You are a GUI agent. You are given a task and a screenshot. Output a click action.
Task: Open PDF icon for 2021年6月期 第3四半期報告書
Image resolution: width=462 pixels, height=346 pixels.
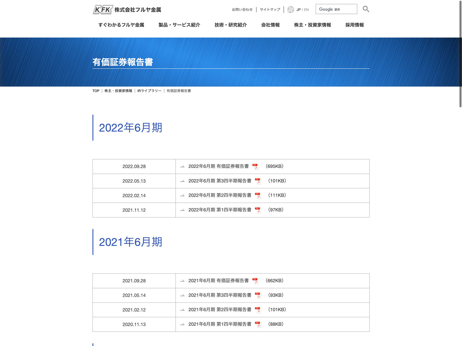pyautogui.click(x=258, y=295)
